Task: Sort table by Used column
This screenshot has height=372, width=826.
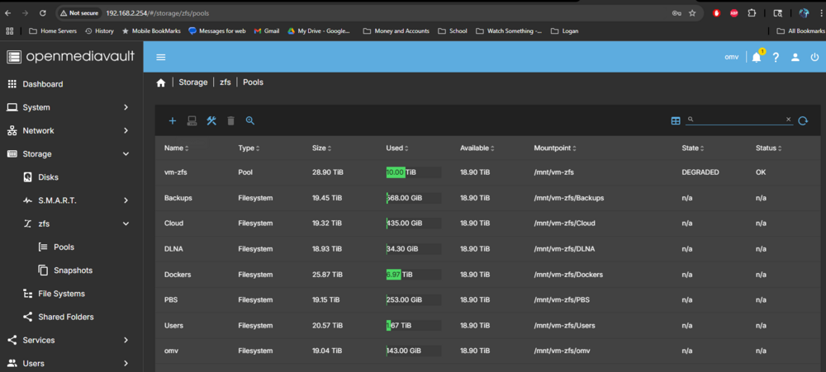Action: coord(398,148)
